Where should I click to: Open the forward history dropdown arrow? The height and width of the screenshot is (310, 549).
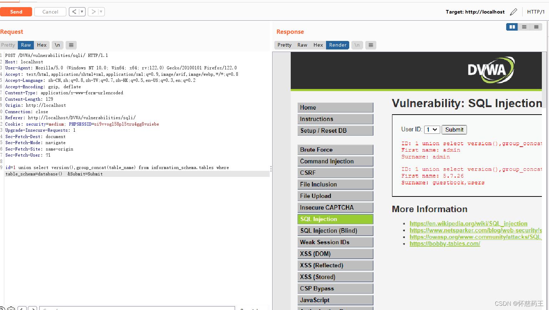click(101, 12)
